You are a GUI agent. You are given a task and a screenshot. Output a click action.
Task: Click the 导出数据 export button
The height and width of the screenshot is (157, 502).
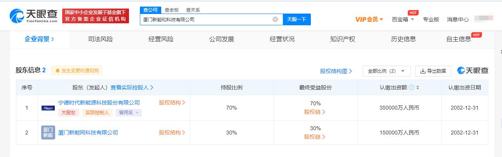433,71
